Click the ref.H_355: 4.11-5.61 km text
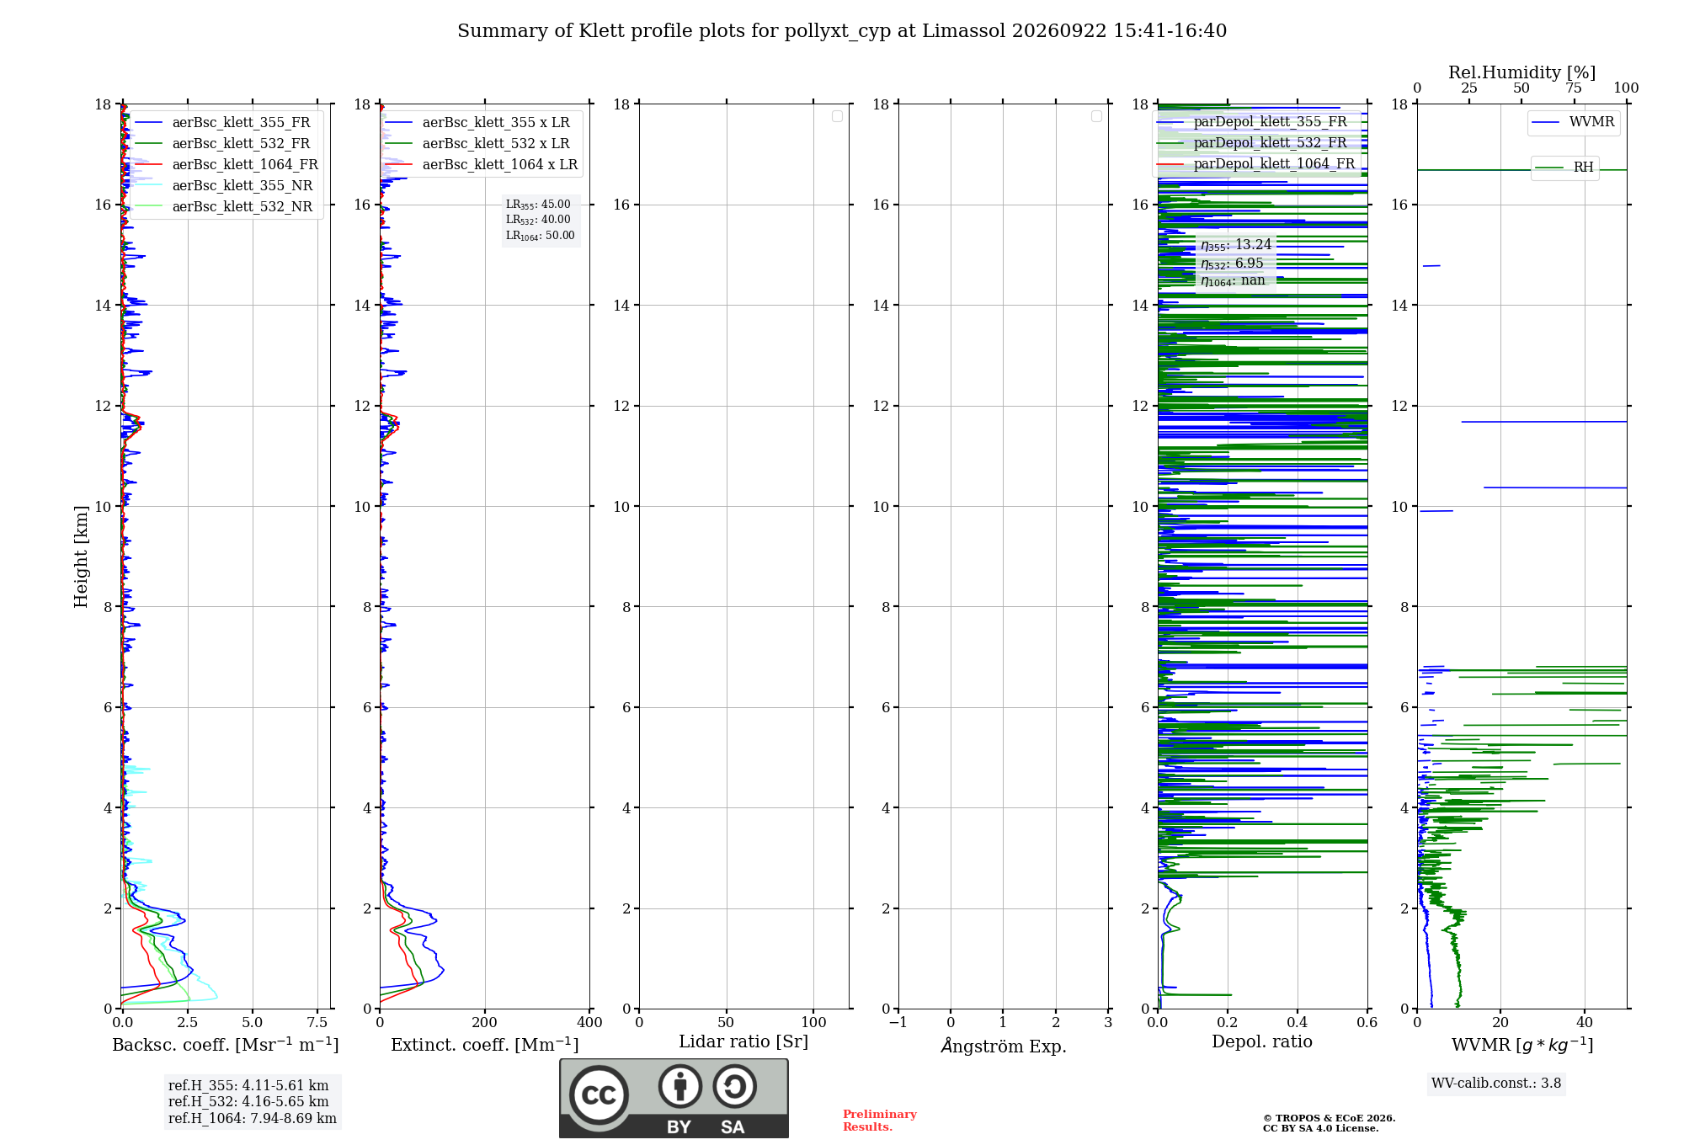Screen dimensions: 1684x1145 coord(248,1086)
